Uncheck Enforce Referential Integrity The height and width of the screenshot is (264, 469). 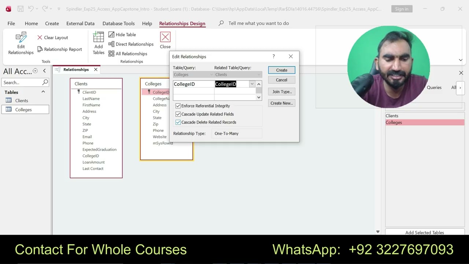(178, 106)
